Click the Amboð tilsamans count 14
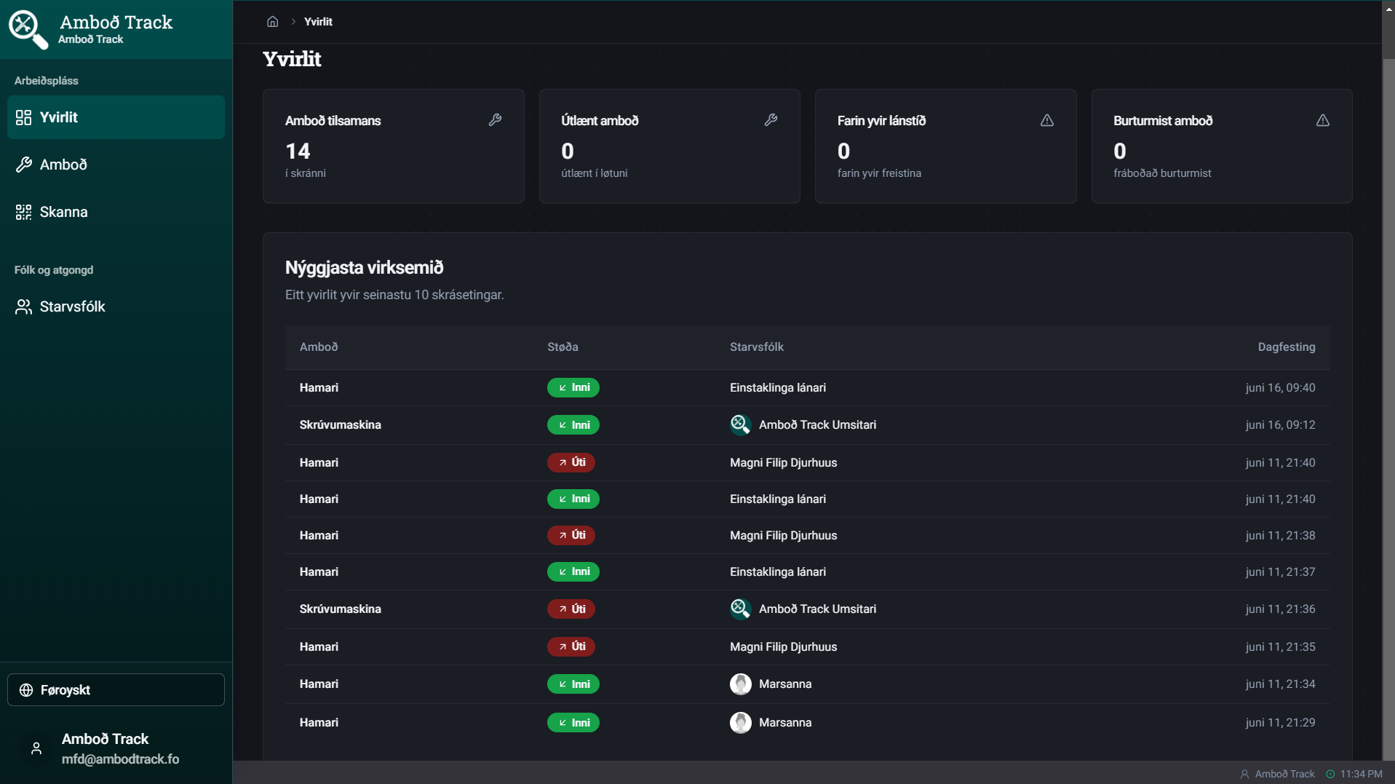This screenshot has height=784, width=1395. click(x=298, y=151)
